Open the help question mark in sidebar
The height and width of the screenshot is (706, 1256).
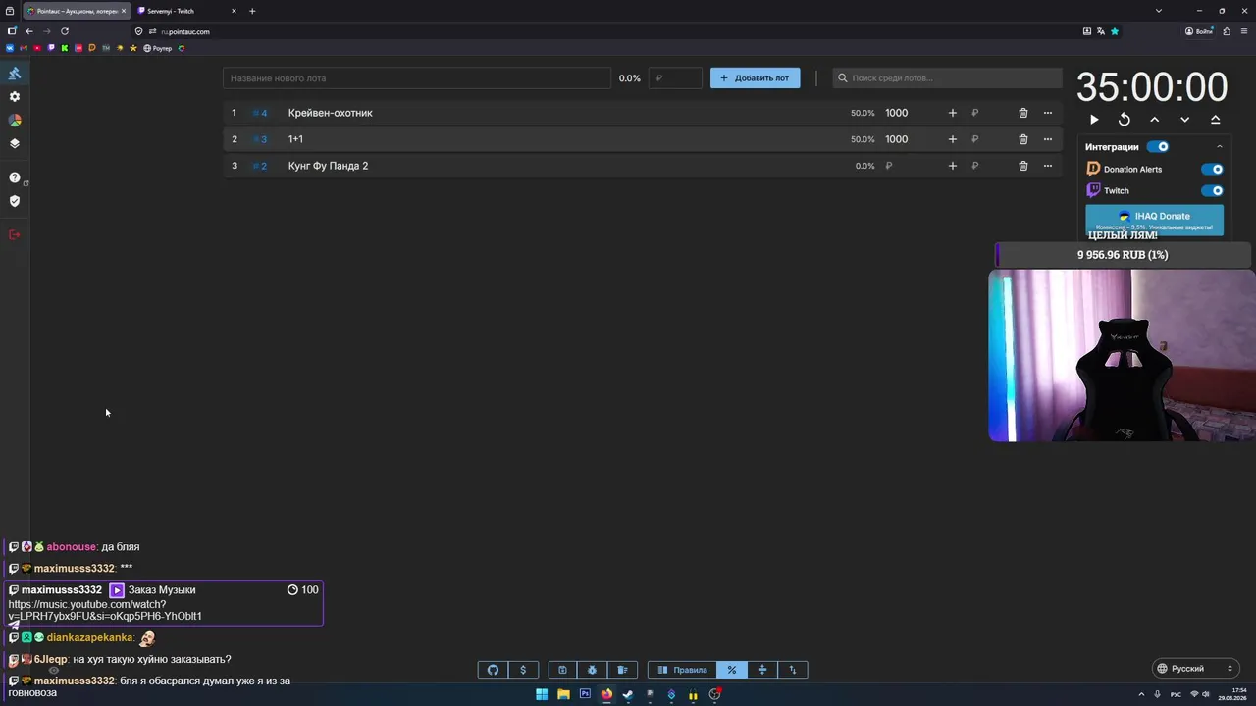(x=15, y=177)
